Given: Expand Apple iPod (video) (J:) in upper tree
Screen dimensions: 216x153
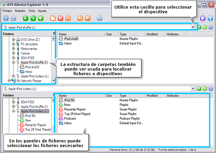Looking at the screenshot, I should coord(13,76).
